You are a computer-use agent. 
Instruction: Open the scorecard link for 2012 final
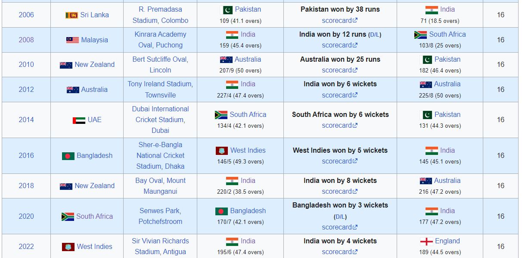(340, 95)
